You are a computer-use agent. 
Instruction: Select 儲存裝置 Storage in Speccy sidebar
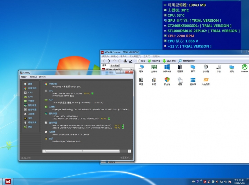click(30, 110)
